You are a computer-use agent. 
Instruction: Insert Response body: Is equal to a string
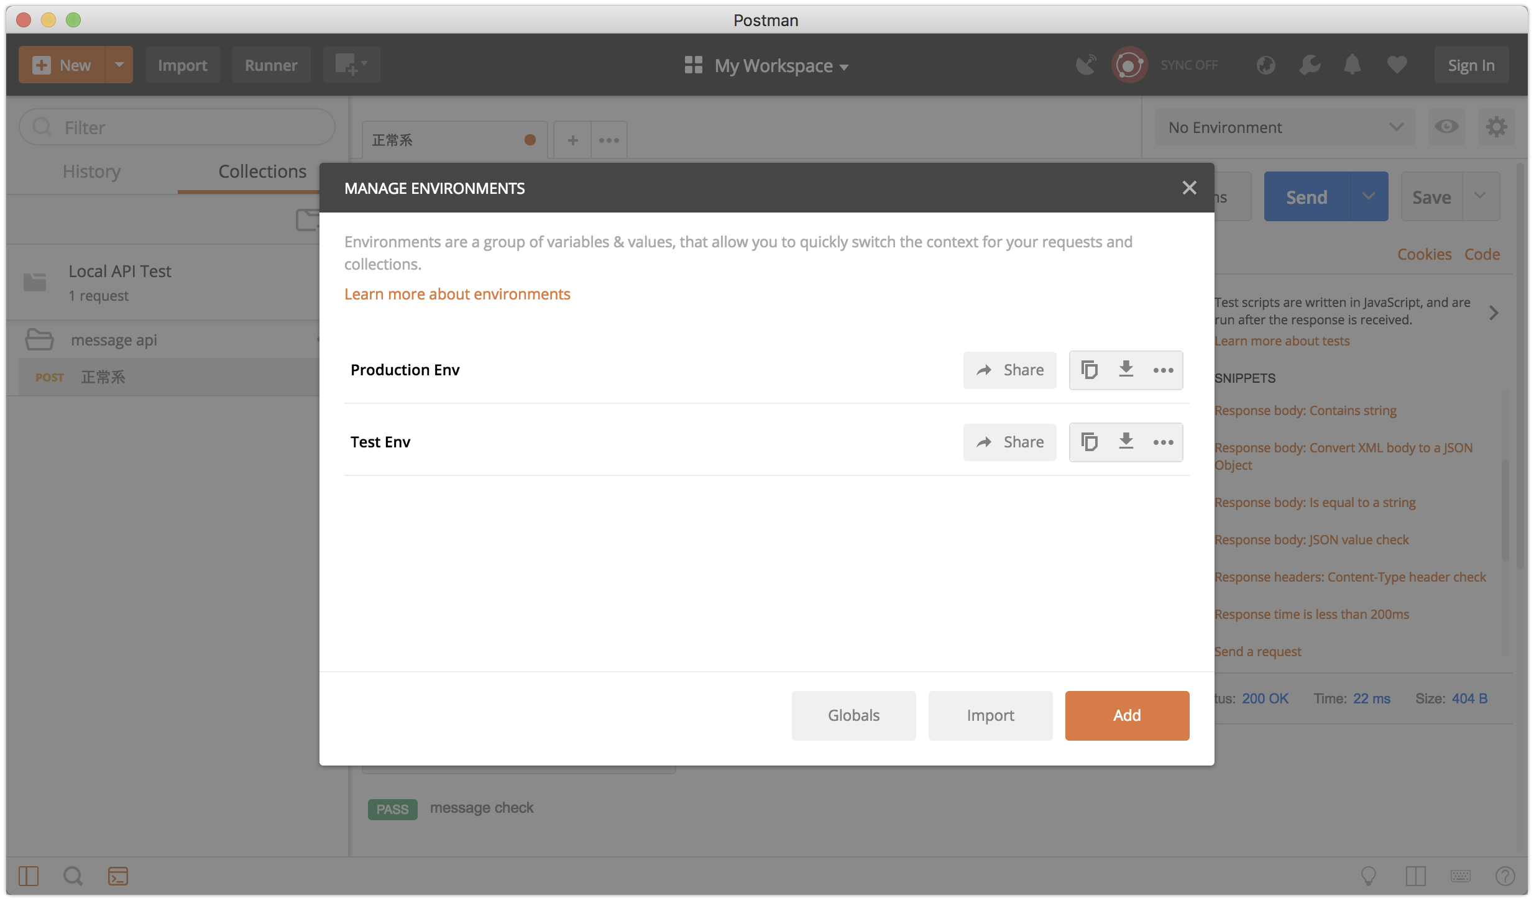point(1315,502)
